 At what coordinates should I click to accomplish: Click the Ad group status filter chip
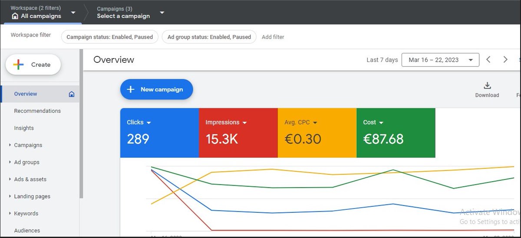pos(209,37)
